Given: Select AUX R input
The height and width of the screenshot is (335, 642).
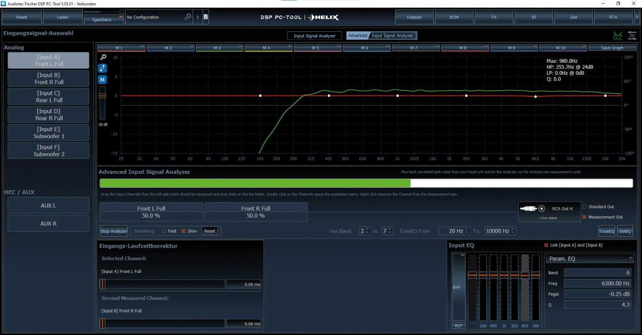Looking at the screenshot, I should click(48, 223).
